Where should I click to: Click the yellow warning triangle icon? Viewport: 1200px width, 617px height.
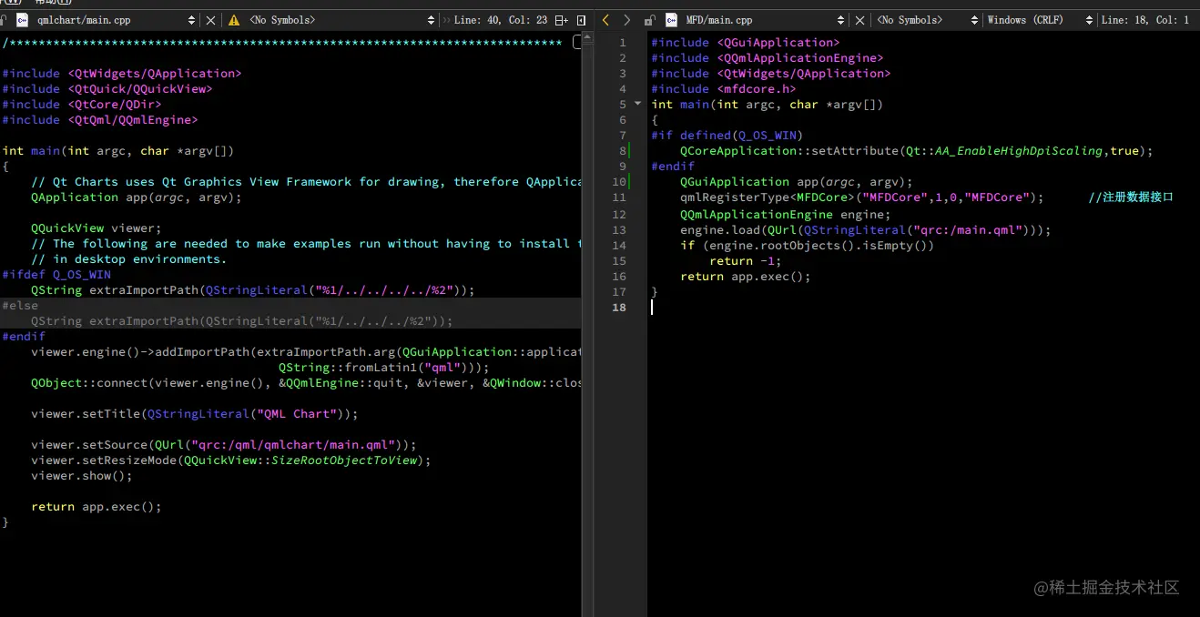(234, 20)
